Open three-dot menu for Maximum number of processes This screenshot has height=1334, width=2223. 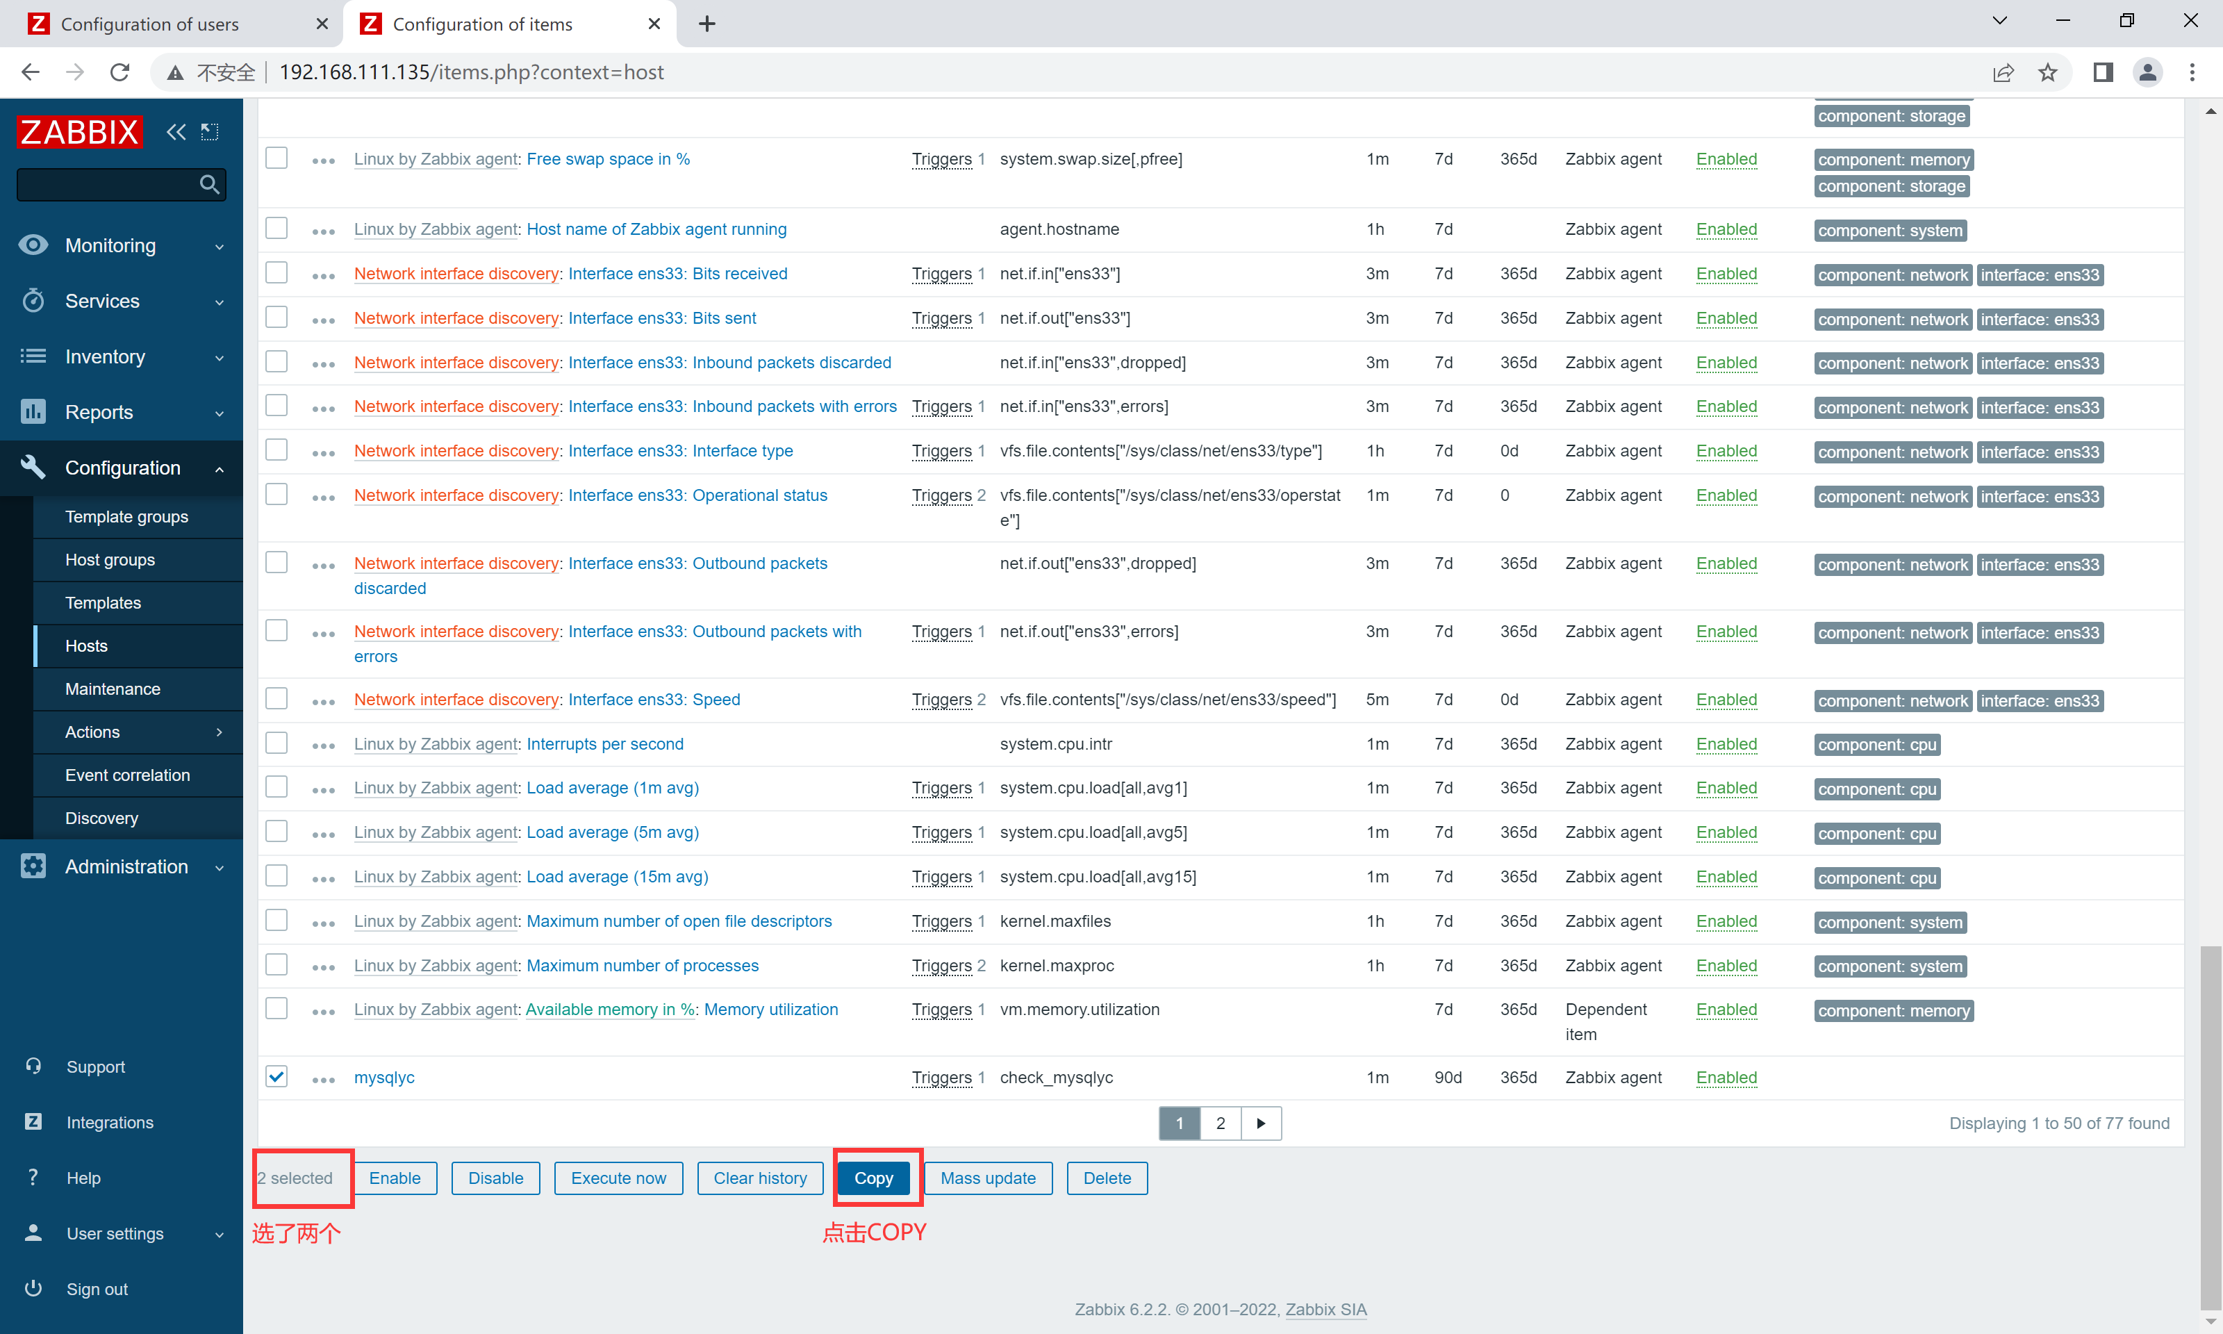324,968
